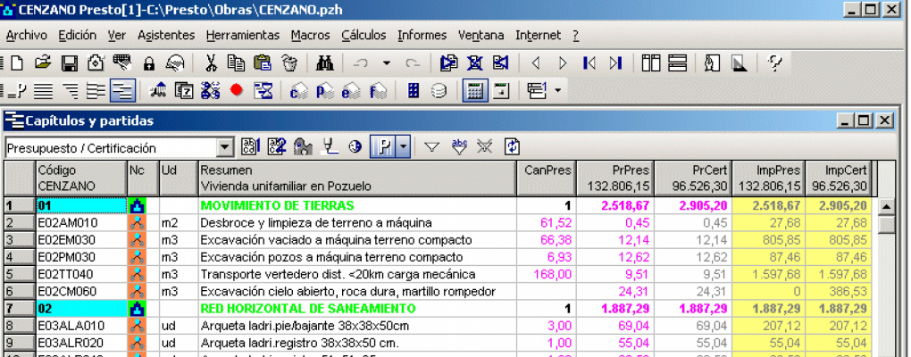Click scroll up arrow of table scrollbar
This screenshot has height=357, width=911.
pos(887,207)
